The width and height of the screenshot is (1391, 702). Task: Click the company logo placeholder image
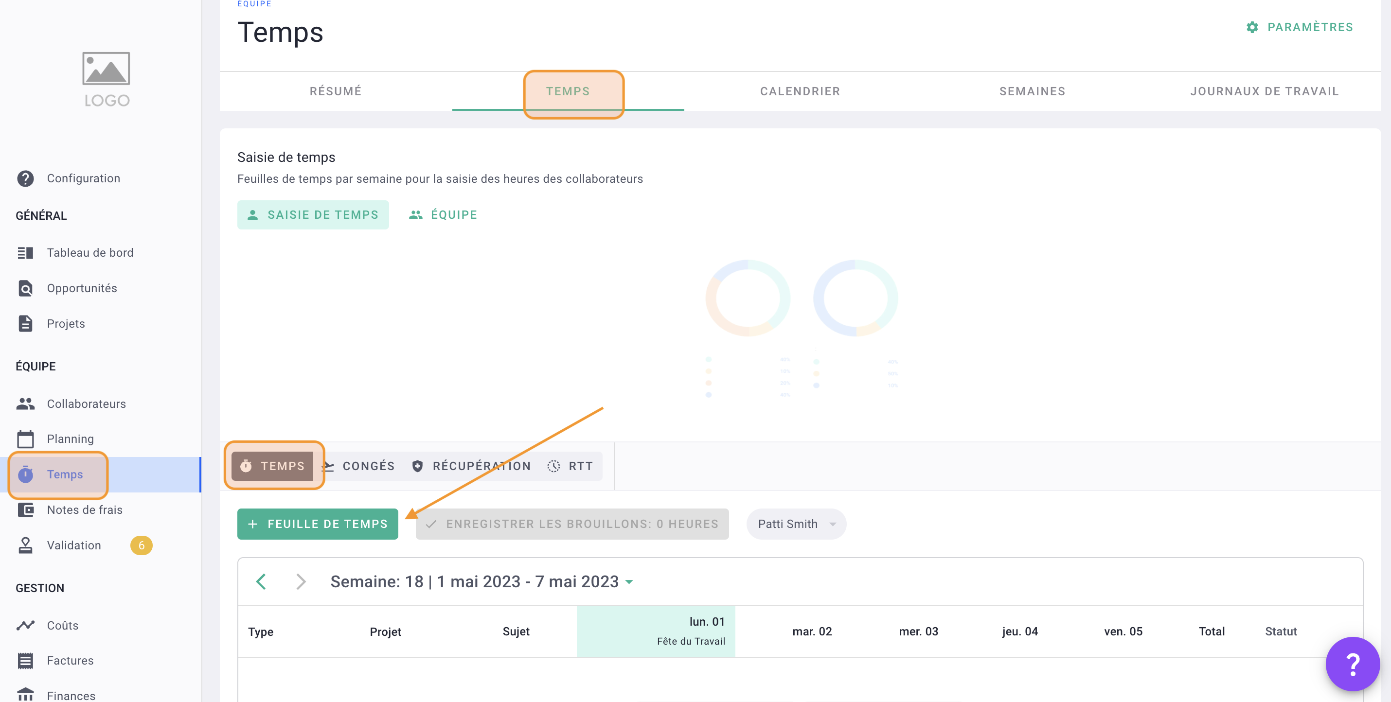107,79
